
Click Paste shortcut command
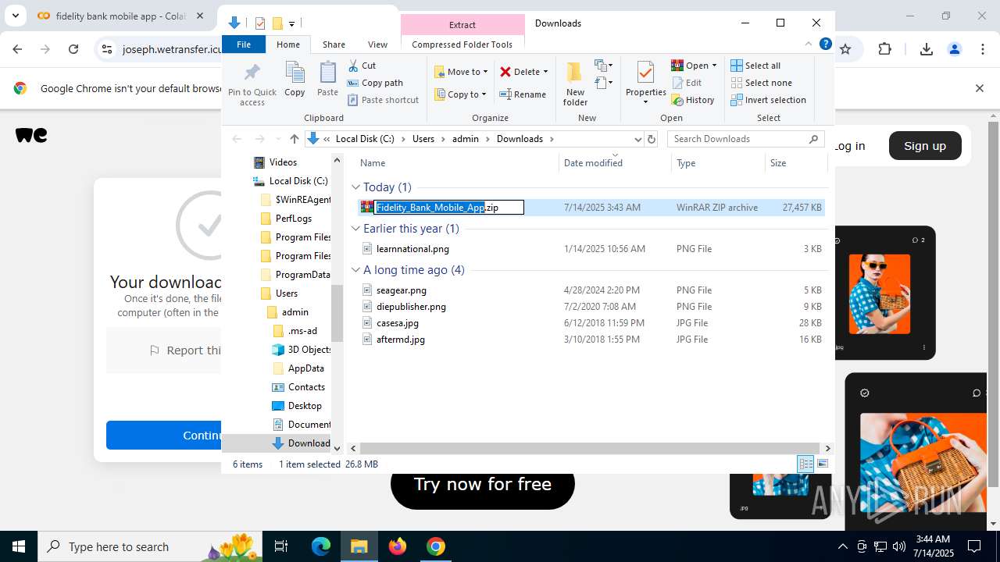click(x=383, y=100)
